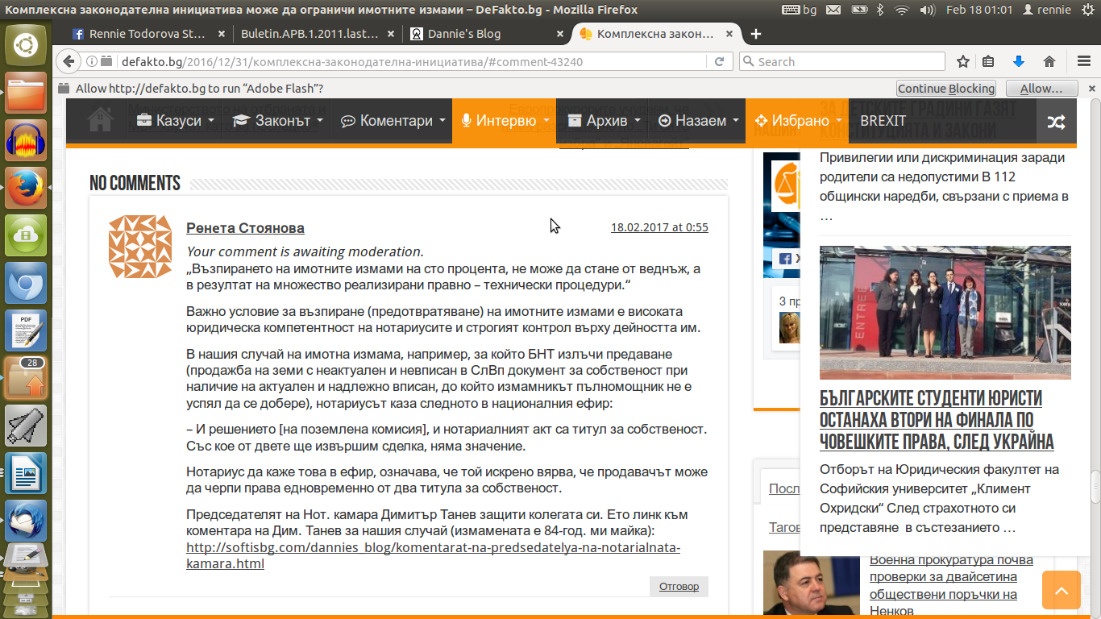Show the bookmarks list icon
1101x619 pixels.
coord(988,62)
